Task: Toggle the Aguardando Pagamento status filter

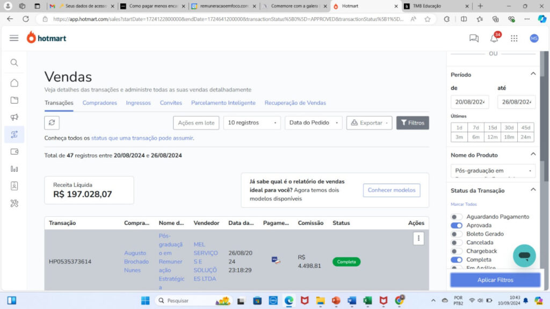Action: (457, 217)
